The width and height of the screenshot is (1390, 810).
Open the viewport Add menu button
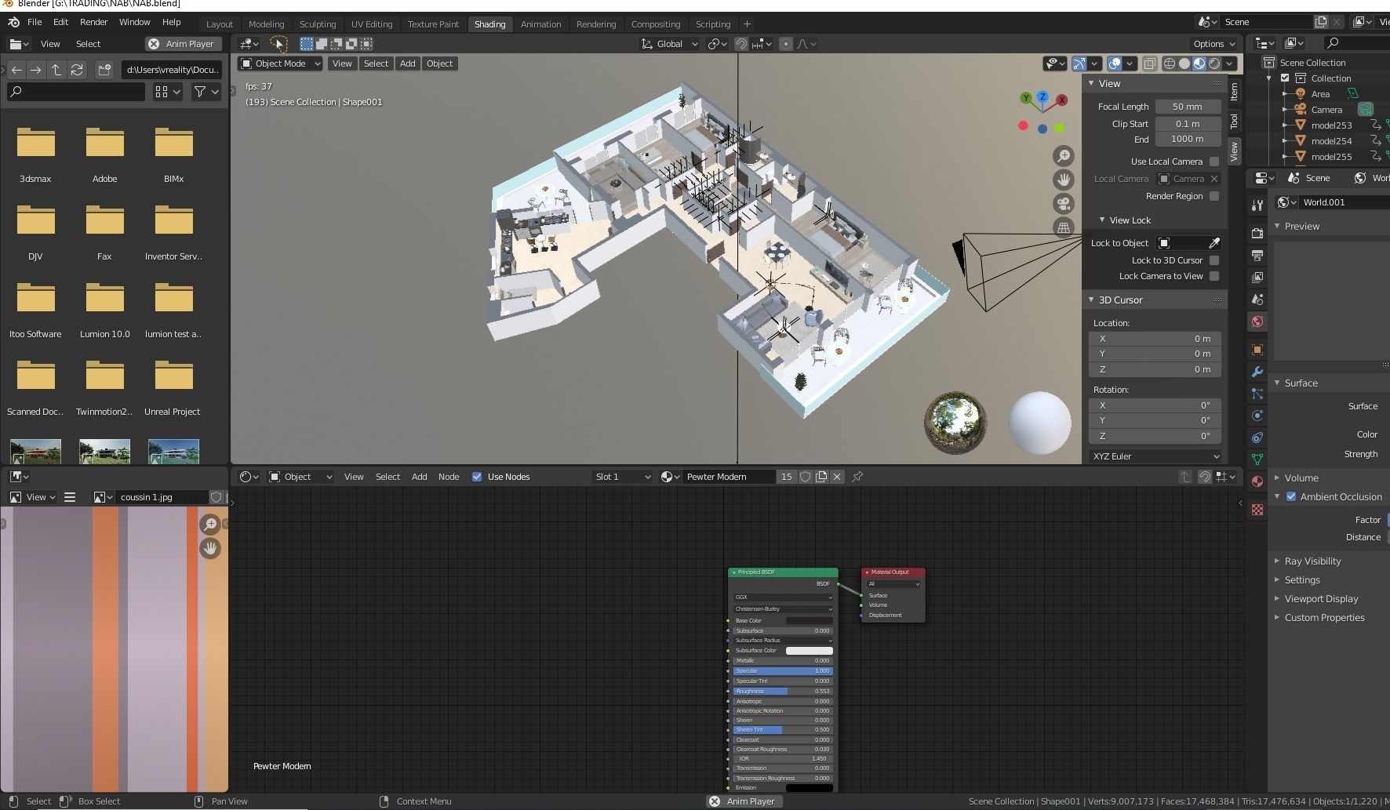point(407,64)
